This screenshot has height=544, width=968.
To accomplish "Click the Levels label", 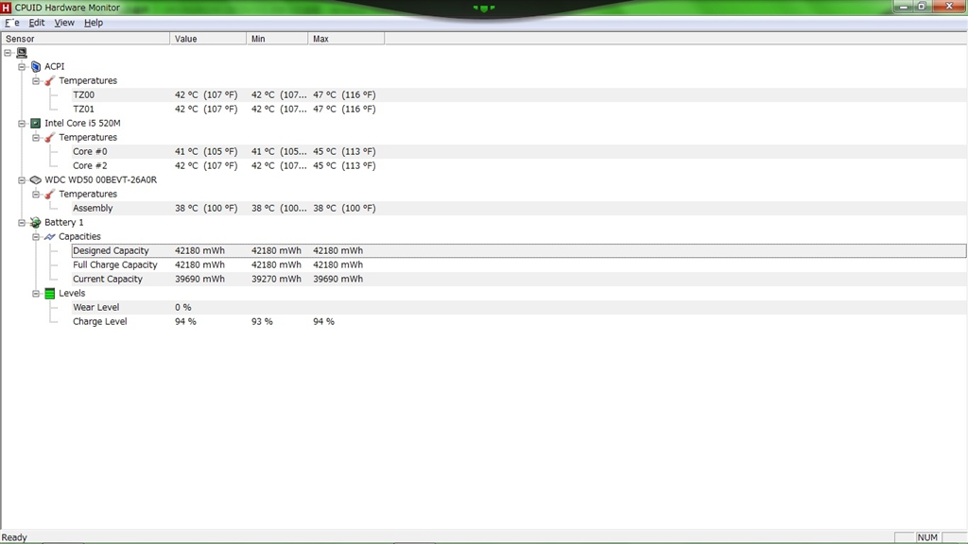I will (x=72, y=294).
